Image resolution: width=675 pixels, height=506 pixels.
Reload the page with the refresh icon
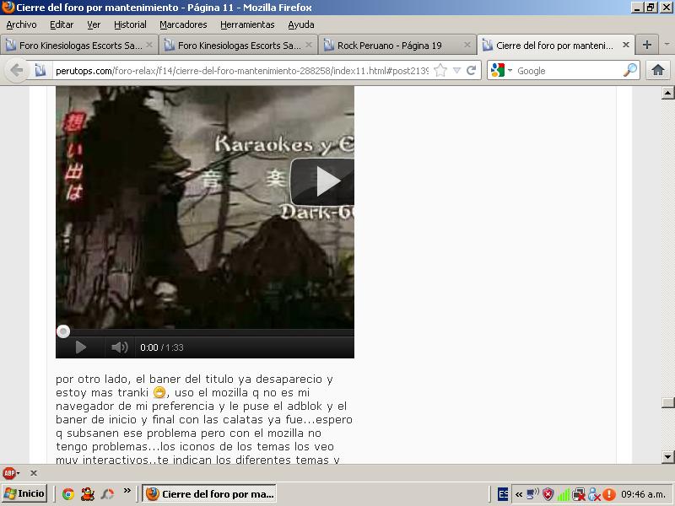472,70
